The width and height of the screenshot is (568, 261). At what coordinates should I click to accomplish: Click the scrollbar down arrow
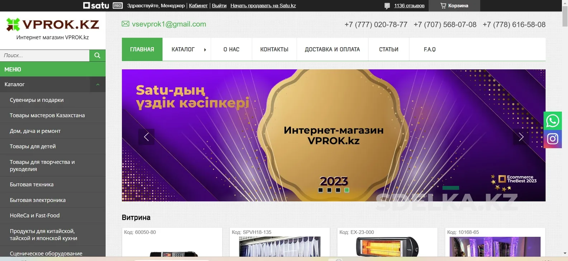pos(565,253)
